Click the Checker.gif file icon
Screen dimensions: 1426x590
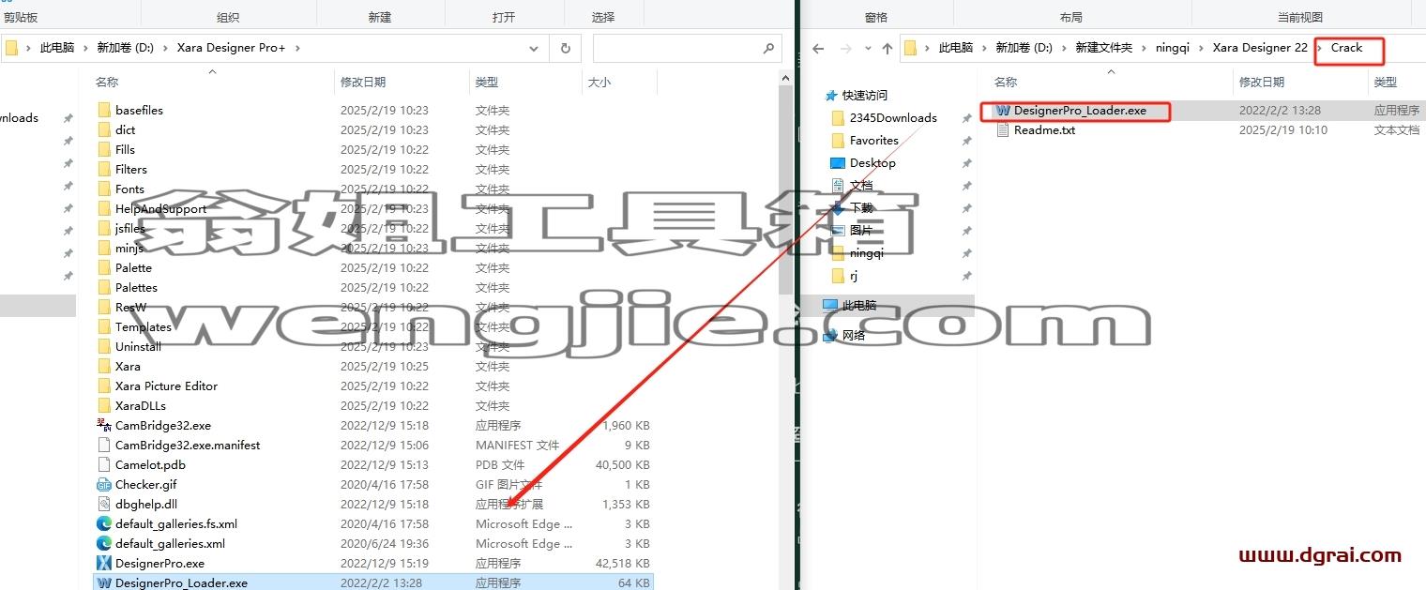pyautogui.click(x=104, y=484)
